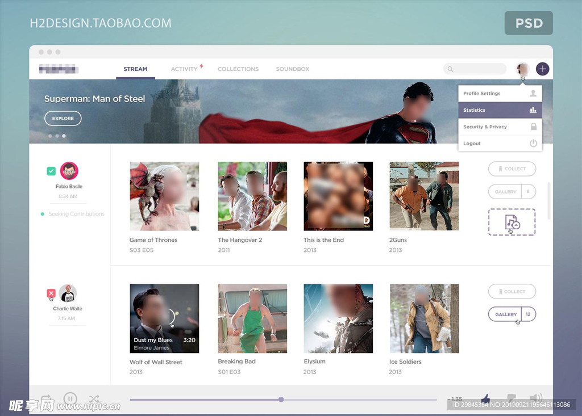Open the Elysium thumbnail

click(x=338, y=318)
